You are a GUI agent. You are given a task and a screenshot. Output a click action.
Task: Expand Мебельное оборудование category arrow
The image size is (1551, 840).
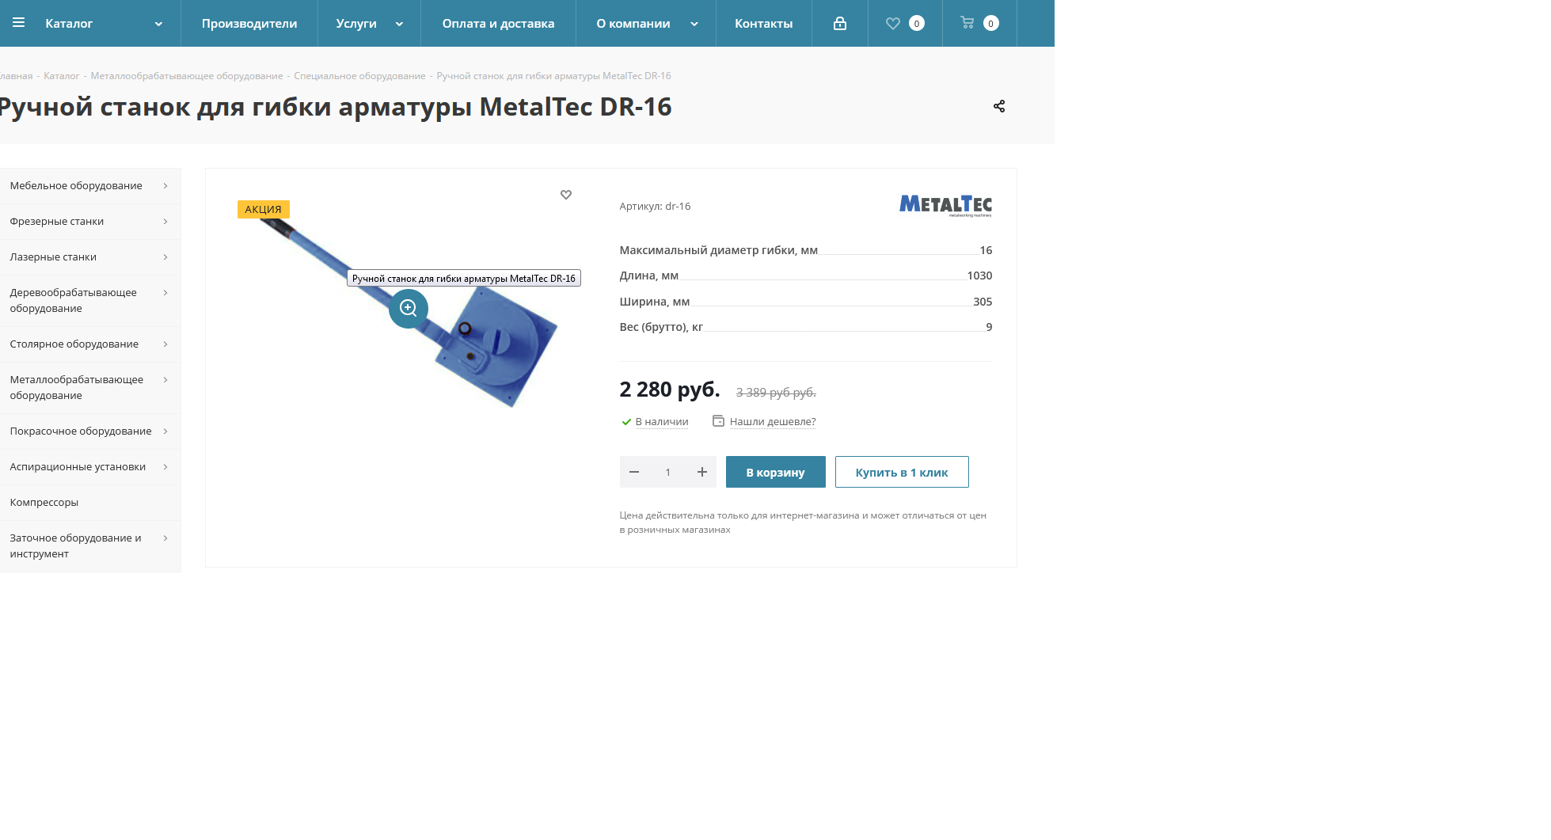tap(165, 186)
